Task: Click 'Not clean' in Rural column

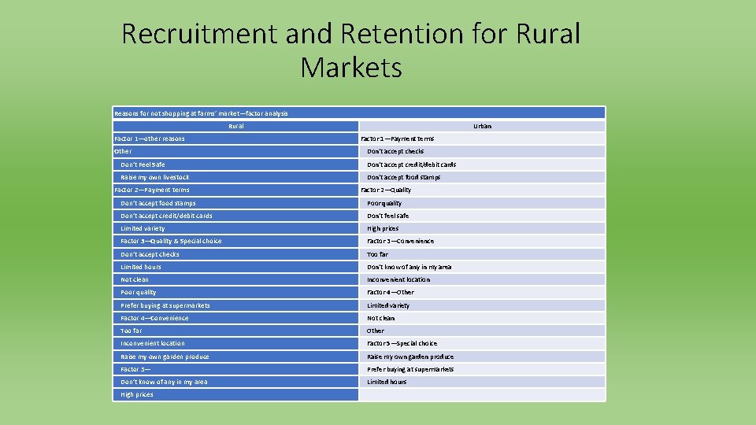Action: pyautogui.click(x=235, y=279)
